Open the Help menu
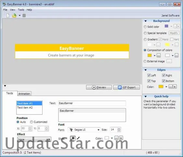 [x=29, y=10]
